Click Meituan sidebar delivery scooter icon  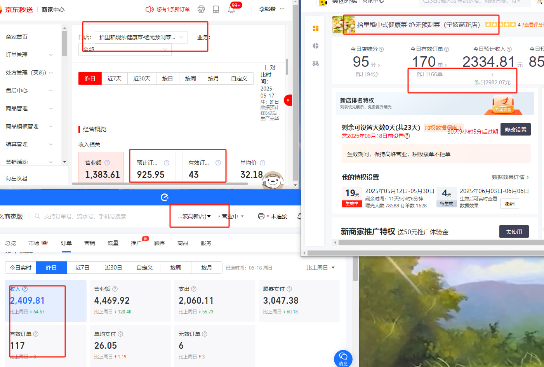click(316, 63)
